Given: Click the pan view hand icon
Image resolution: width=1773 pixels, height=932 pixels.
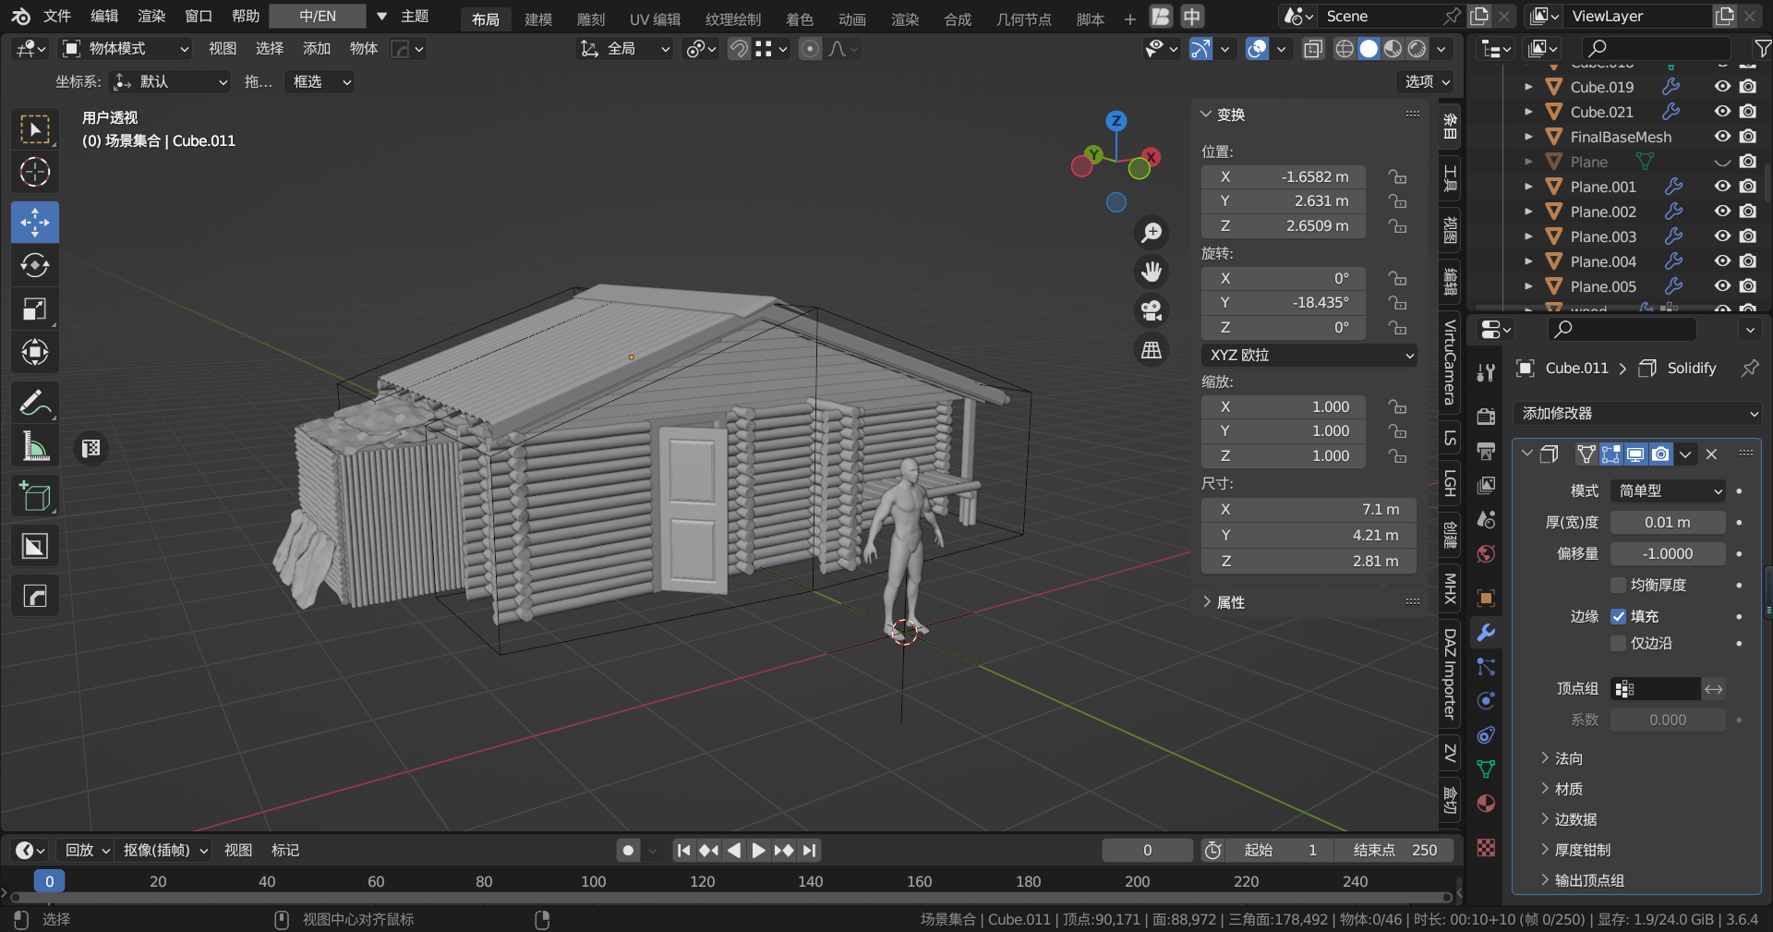Looking at the screenshot, I should (1152, 272).
